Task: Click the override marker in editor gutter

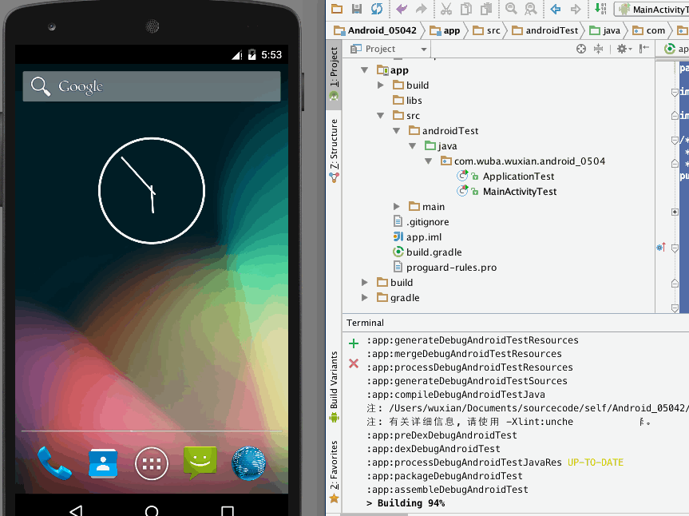Action: [x=661, y=248]
